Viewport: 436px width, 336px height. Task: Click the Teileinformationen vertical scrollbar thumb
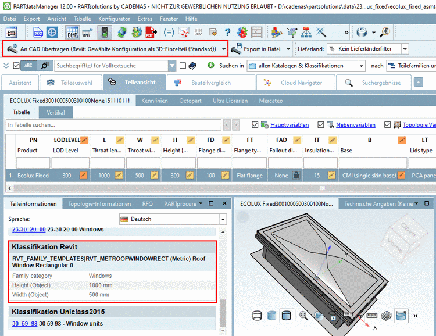pyautogui.click(x=223, y=313)
